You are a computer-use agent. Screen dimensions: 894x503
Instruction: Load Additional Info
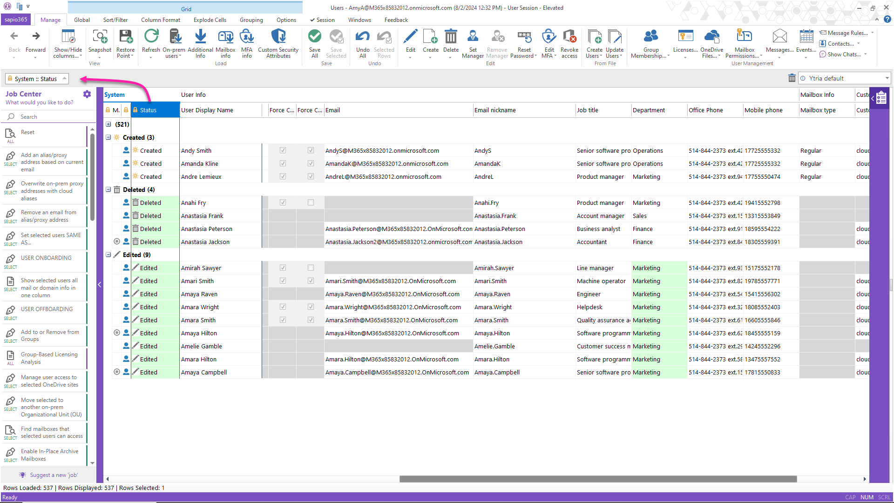[200, 43]
